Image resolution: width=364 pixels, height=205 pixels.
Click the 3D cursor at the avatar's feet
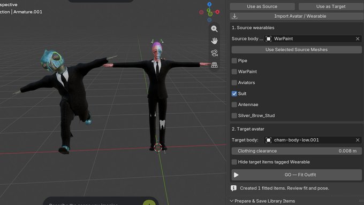point(158,147)
